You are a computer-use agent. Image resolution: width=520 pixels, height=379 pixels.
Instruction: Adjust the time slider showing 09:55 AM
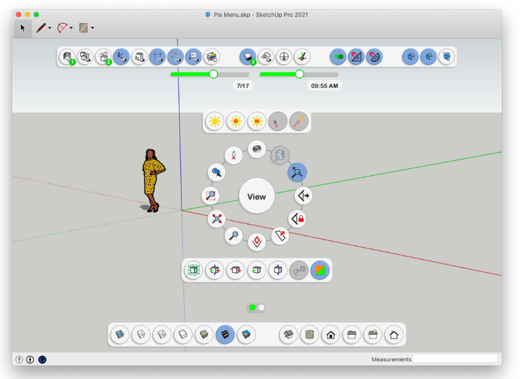coord(299,74)
